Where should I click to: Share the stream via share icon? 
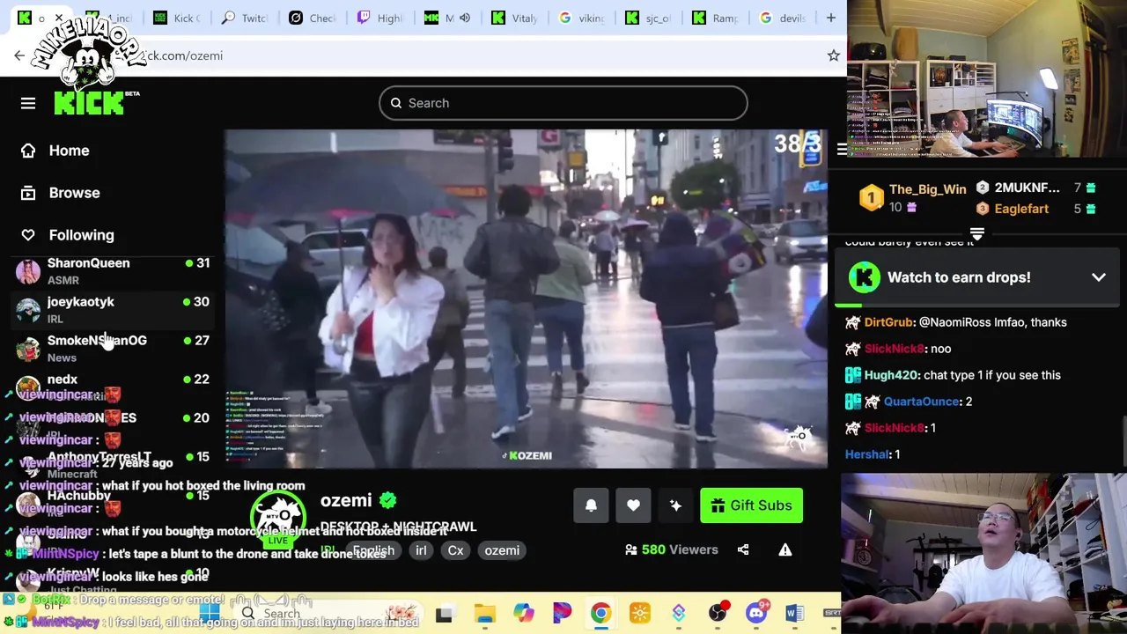[743, 549]
